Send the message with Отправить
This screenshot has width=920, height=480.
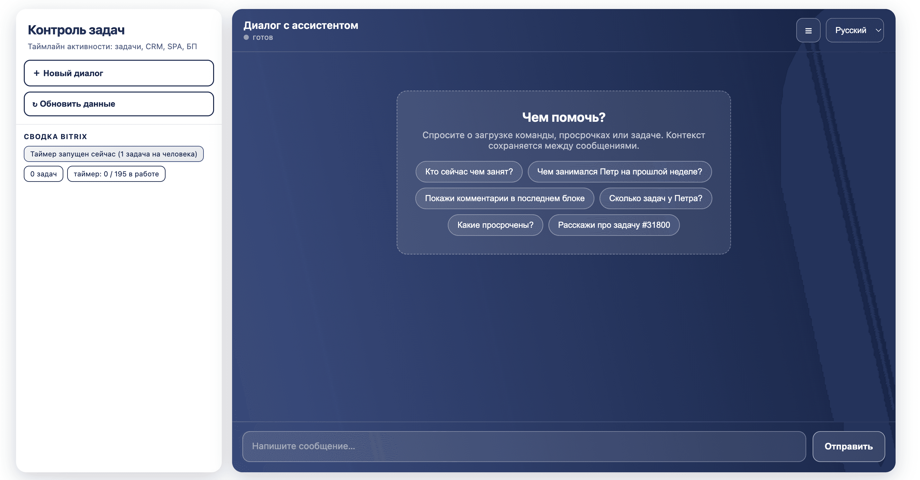(849, 447)
